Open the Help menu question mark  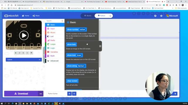(x=155, y=16)
